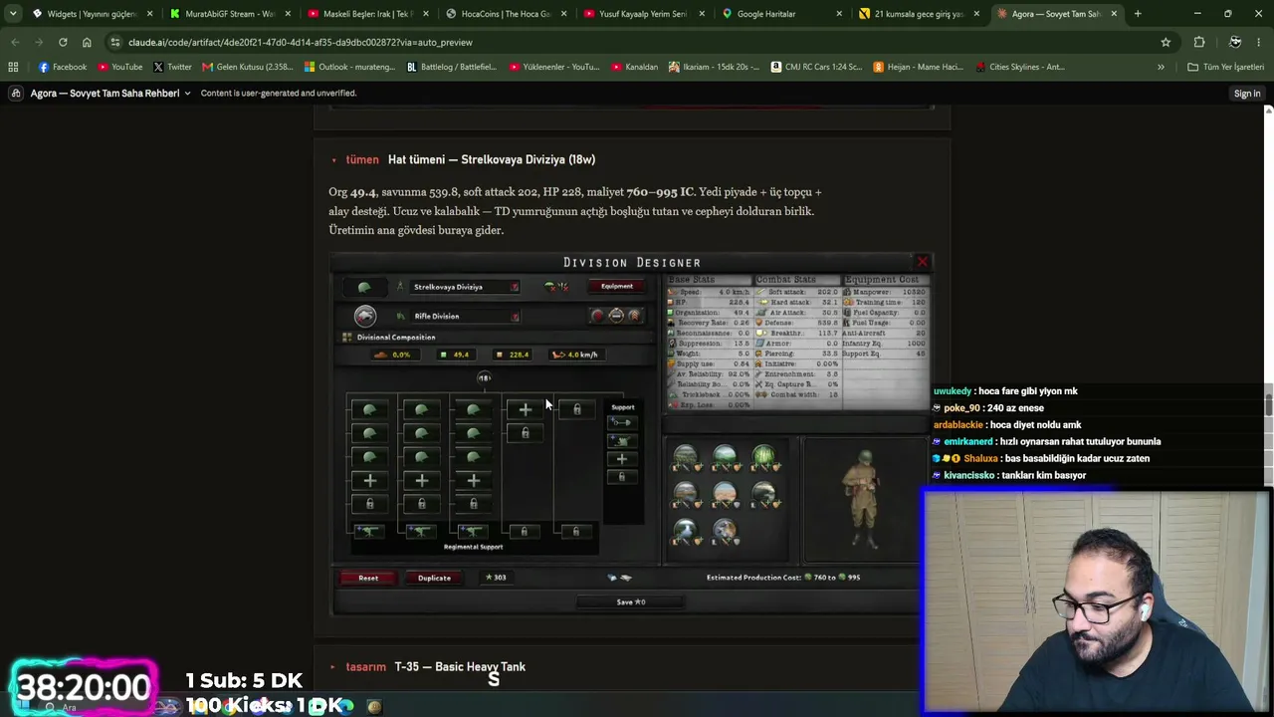Select the top infantry battalion in first column

tap(369, 409)
